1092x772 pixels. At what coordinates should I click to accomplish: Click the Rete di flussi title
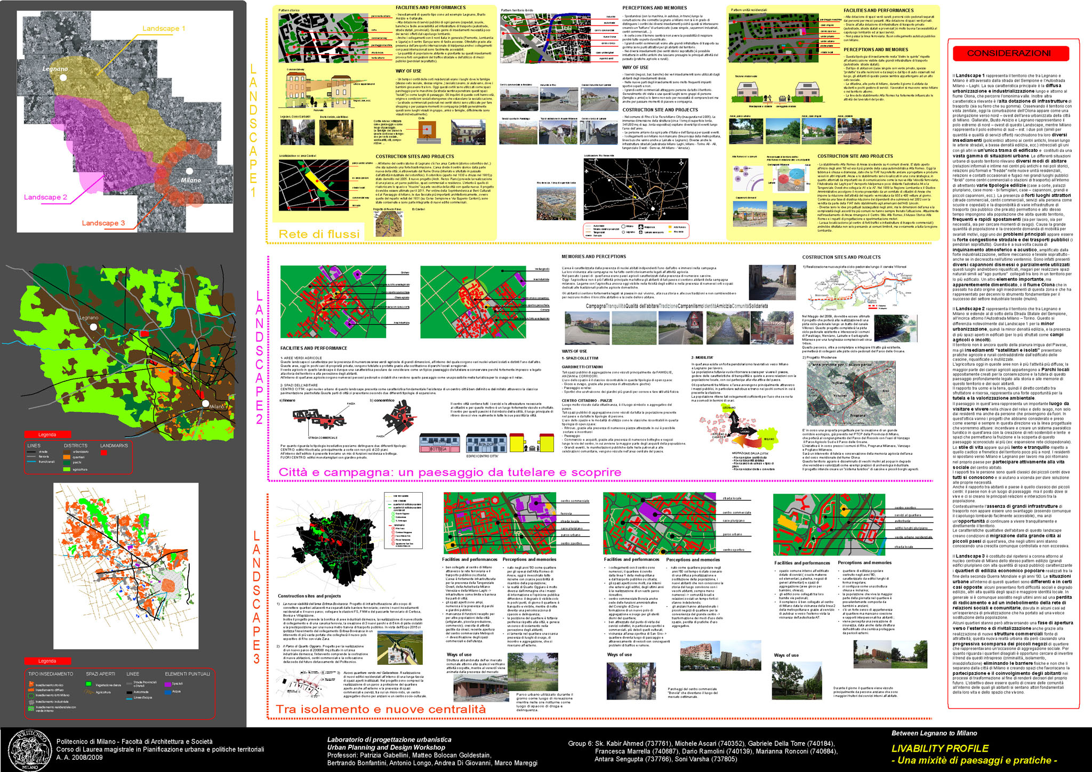(319, 234)
